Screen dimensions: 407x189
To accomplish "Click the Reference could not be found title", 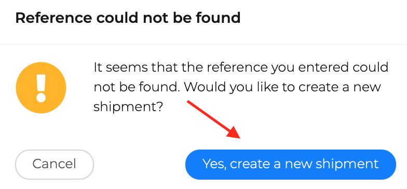I will (128, 18).
